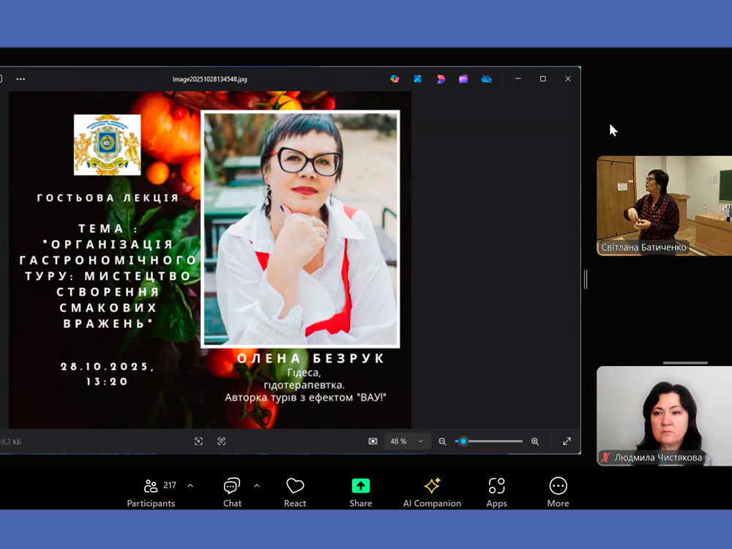Expand the Chat options chevron
Screen dimensions: 732x549
(257, 485)
